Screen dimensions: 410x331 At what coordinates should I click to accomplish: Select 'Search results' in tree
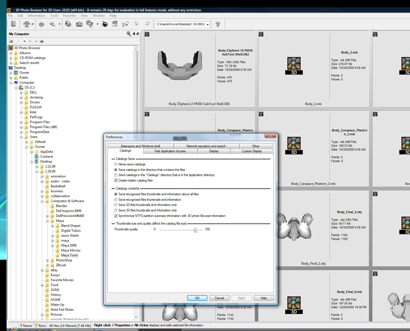(29, 63)
